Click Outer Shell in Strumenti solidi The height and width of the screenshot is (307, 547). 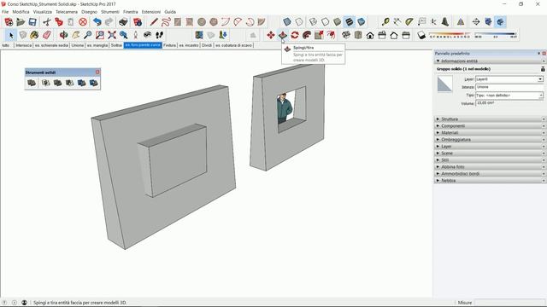[x=32, y=83]
